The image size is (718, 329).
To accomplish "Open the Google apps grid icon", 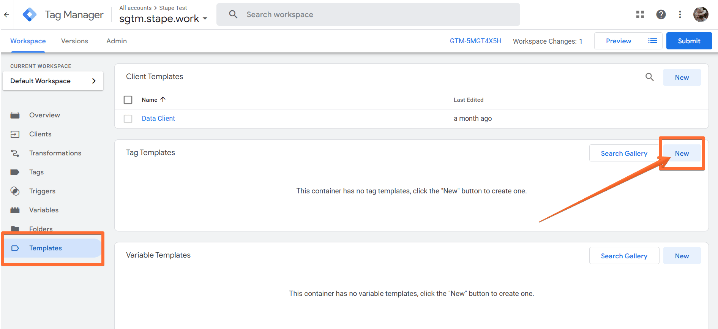I will pyautogui.click(x=640, y=14).
